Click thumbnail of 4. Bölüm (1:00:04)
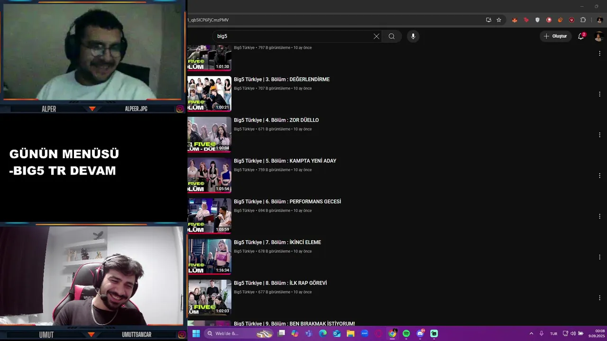The image size is (607, 341). [209, 135]
